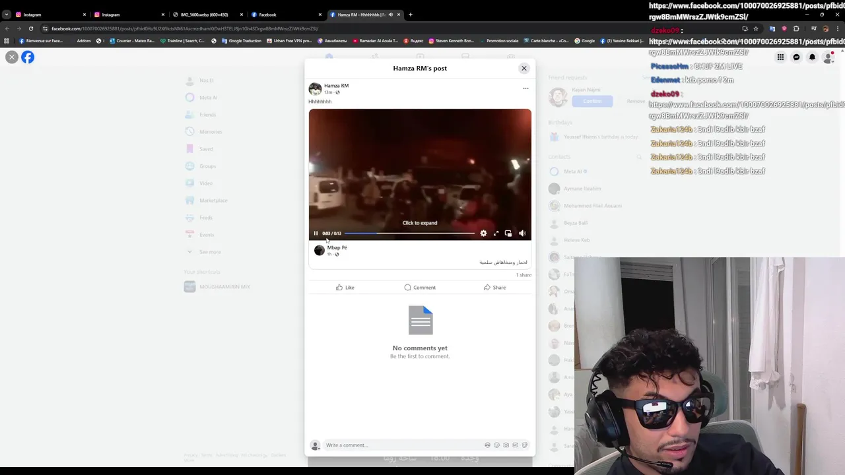Open Urban Free VPN bookmark
The width and height of the screenshot is (845, 475).
[x=289, y=41]
